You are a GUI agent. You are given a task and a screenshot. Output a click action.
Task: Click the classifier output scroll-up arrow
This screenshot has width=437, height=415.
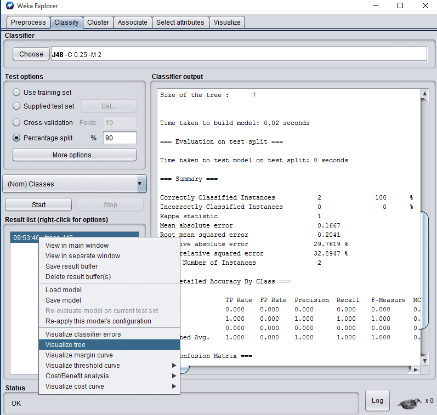pyautogui.click(x=424, y=94)
